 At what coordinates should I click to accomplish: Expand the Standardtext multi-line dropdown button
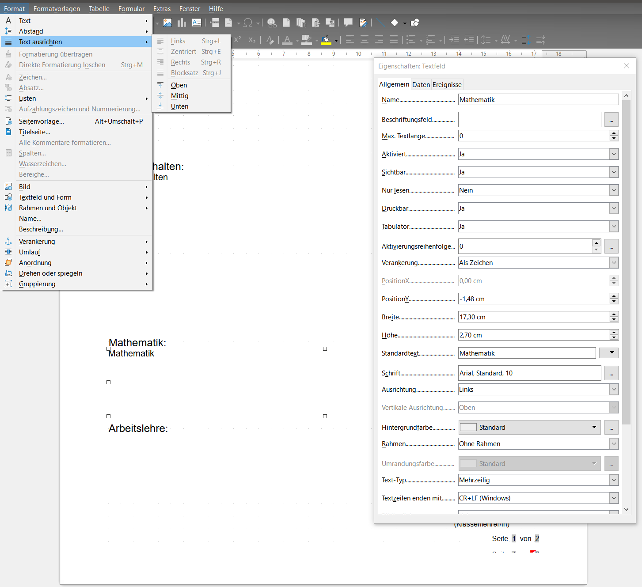(608, 353)
